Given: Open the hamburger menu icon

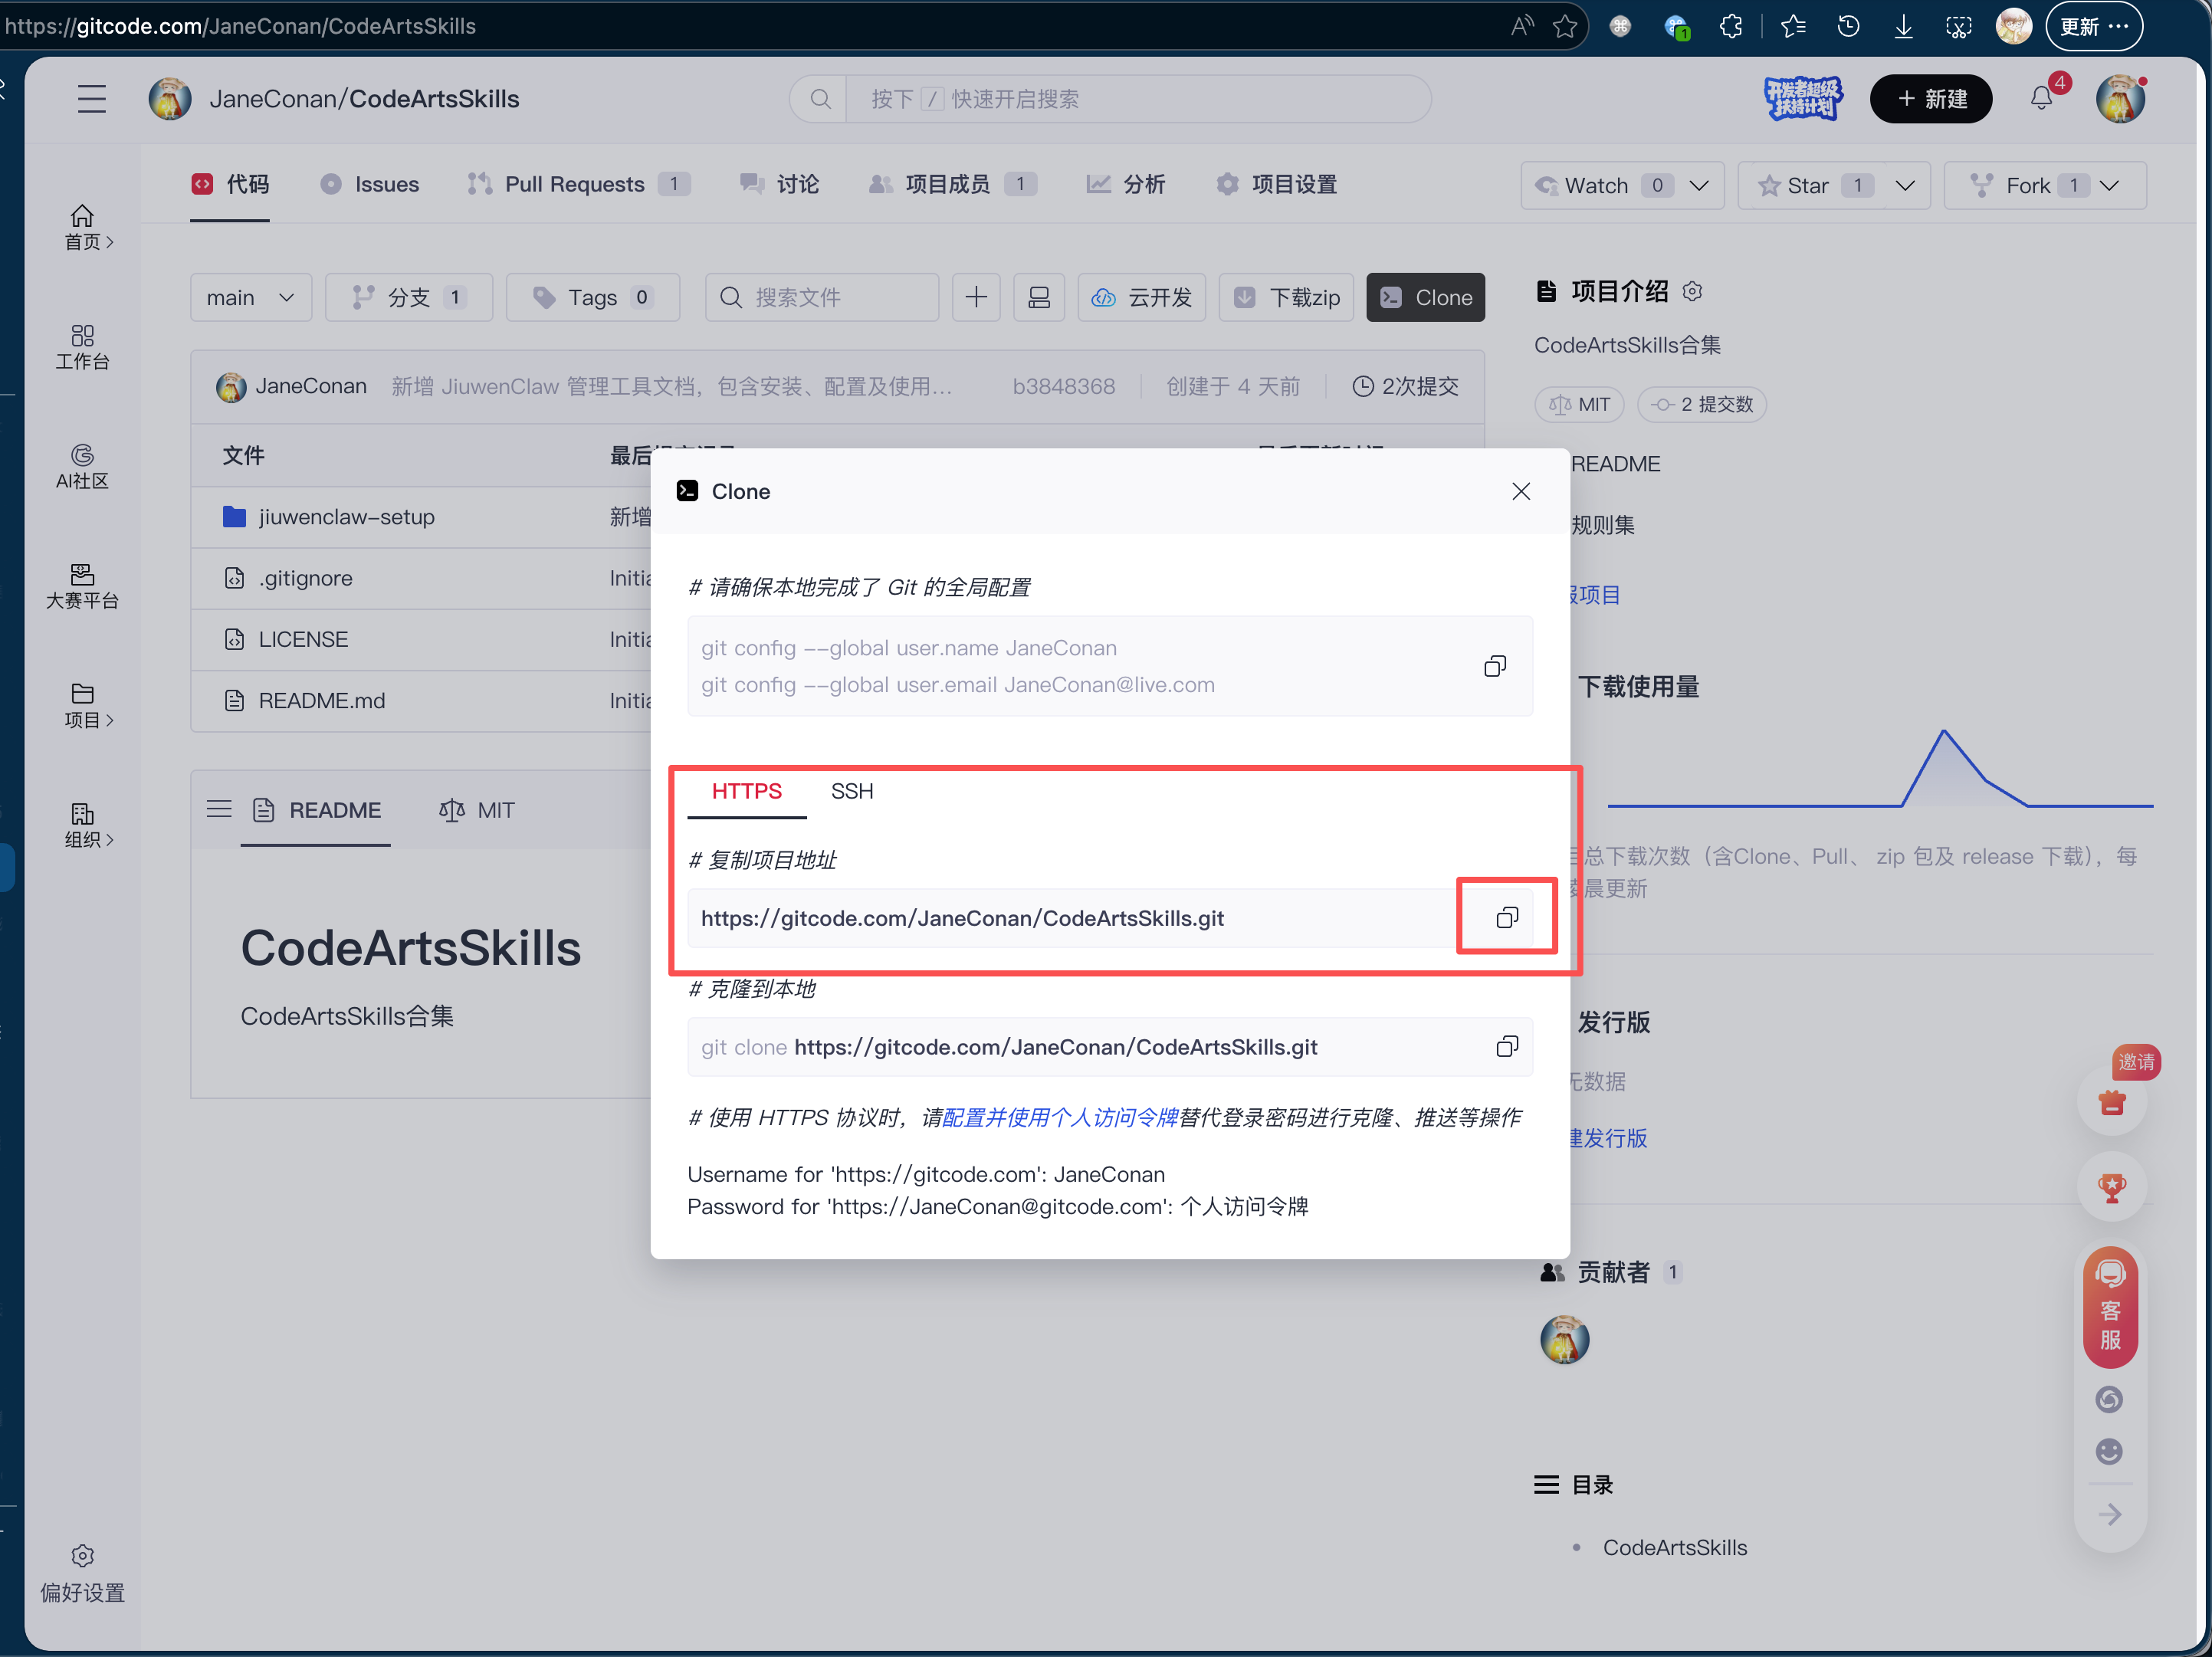Looking at the screenshot, I should click(91, 98).
